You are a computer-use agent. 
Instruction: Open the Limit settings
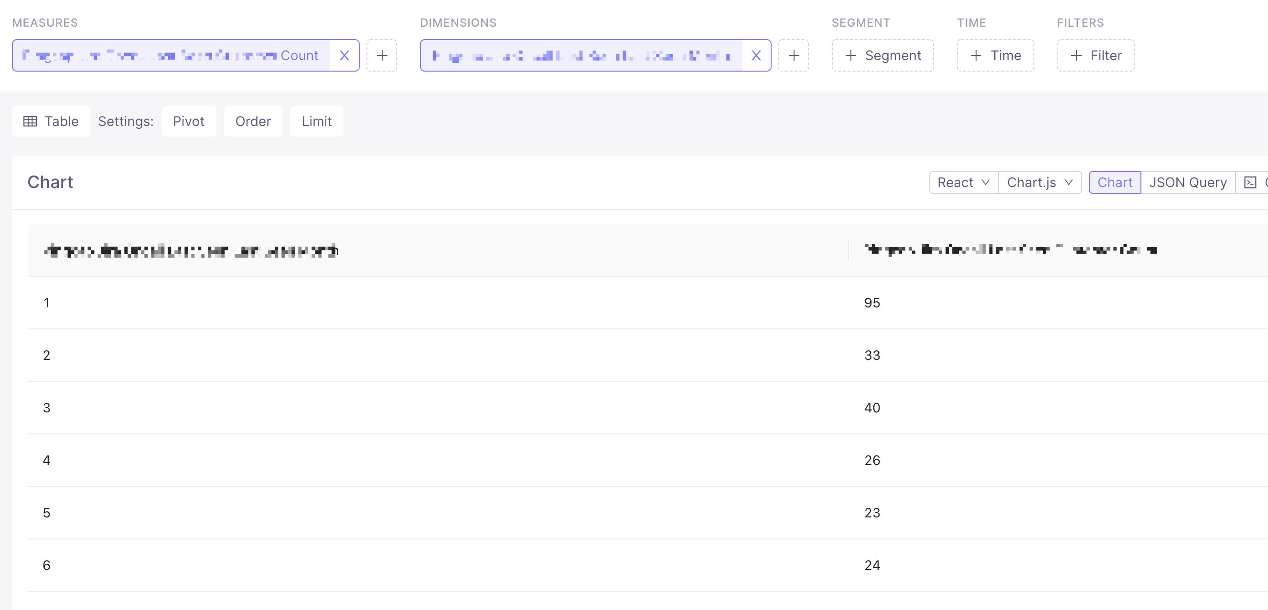(x=316, y=121)
